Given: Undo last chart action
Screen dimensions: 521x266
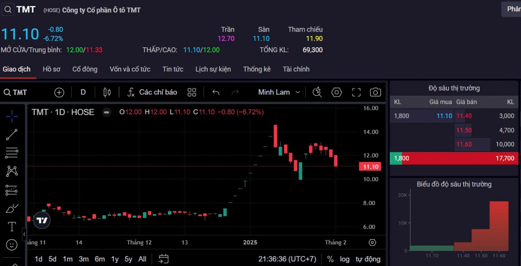Looking at the screenshot, I should [216, 92].
